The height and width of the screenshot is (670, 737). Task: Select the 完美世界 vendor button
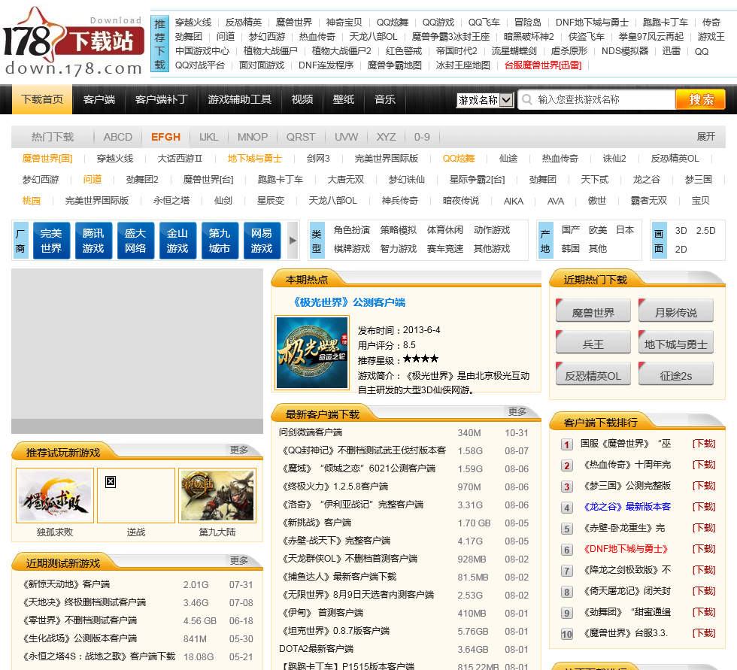click(51, 241)
